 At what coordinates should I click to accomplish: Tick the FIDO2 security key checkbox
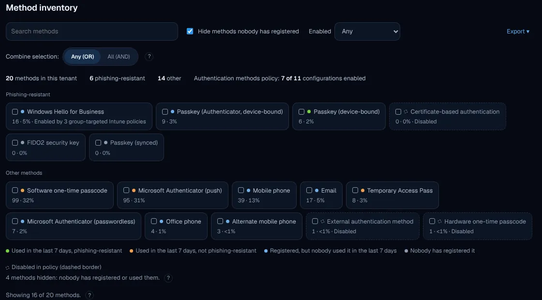[x=15, y=143]
